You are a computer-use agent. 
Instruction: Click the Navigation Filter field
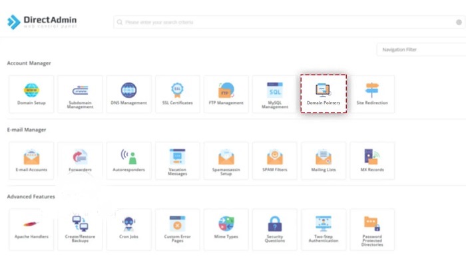[x=421, y=50]
